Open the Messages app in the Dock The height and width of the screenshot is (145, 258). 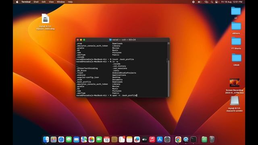[69, 139]
